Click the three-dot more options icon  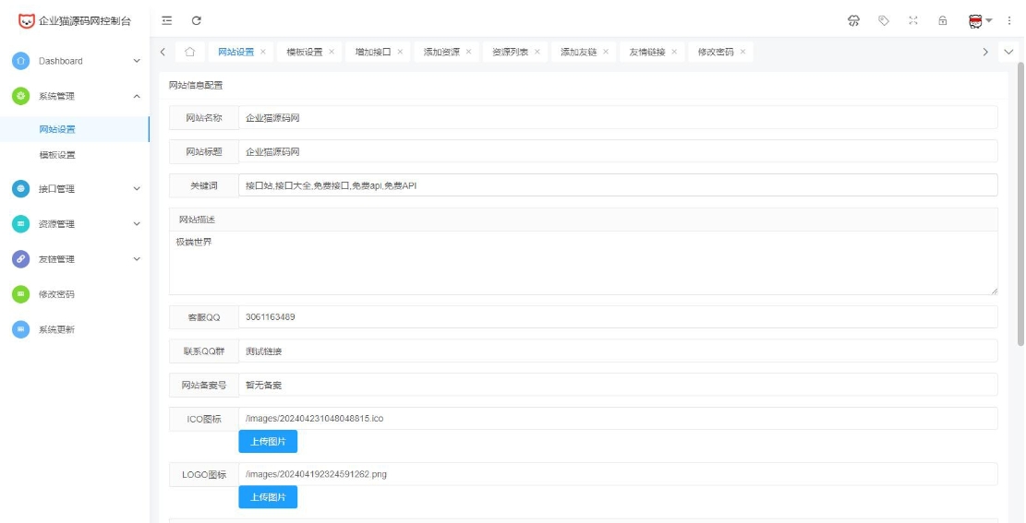click(x=1008, y=20)
